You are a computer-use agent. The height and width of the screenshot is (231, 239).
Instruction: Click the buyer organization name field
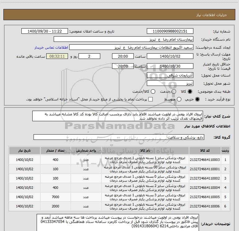(x=124, y=39)
